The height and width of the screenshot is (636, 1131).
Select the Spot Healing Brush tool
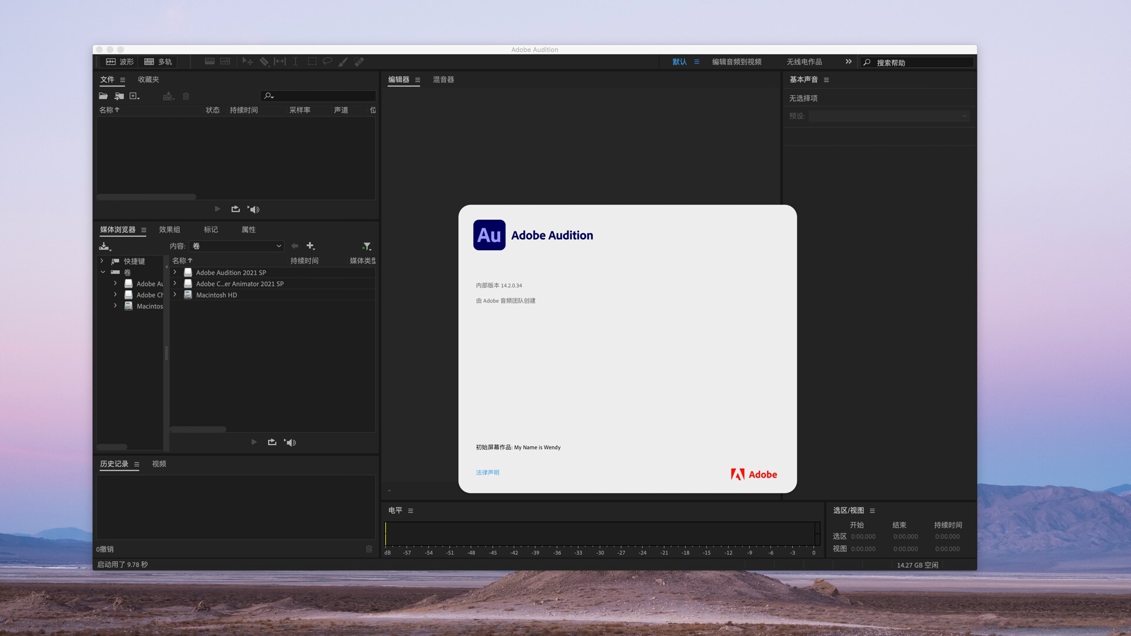coord(359,61)
